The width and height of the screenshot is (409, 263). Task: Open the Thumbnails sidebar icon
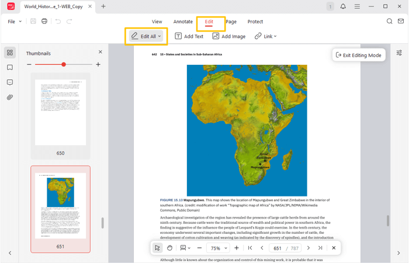(x=10, y=52)
